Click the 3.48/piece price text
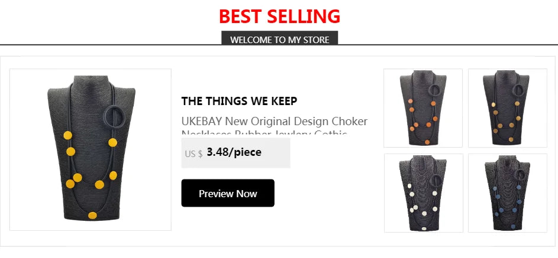Image resolution: width=558 pixels, height=258 pixels. 234,152
